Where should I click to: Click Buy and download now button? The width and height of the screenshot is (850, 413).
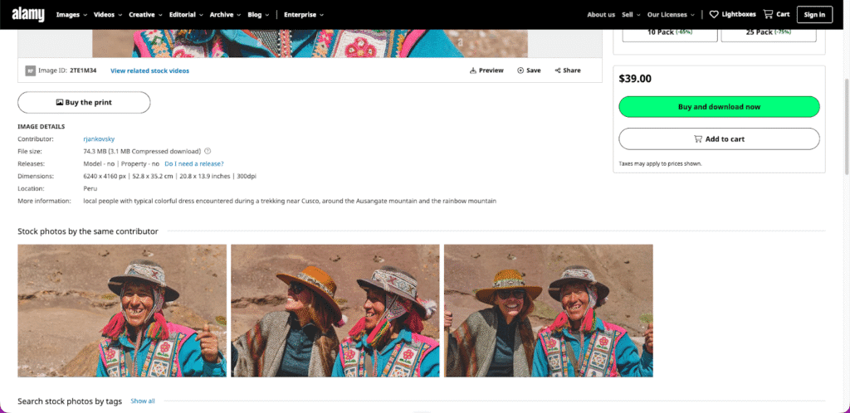coord(719,107)
